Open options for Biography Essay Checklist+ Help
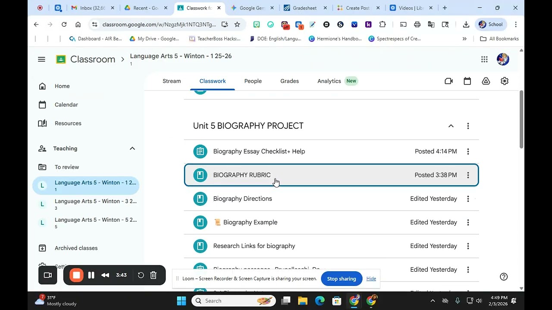The height and width of the screenshot is (310, 552). pos(468,151)
